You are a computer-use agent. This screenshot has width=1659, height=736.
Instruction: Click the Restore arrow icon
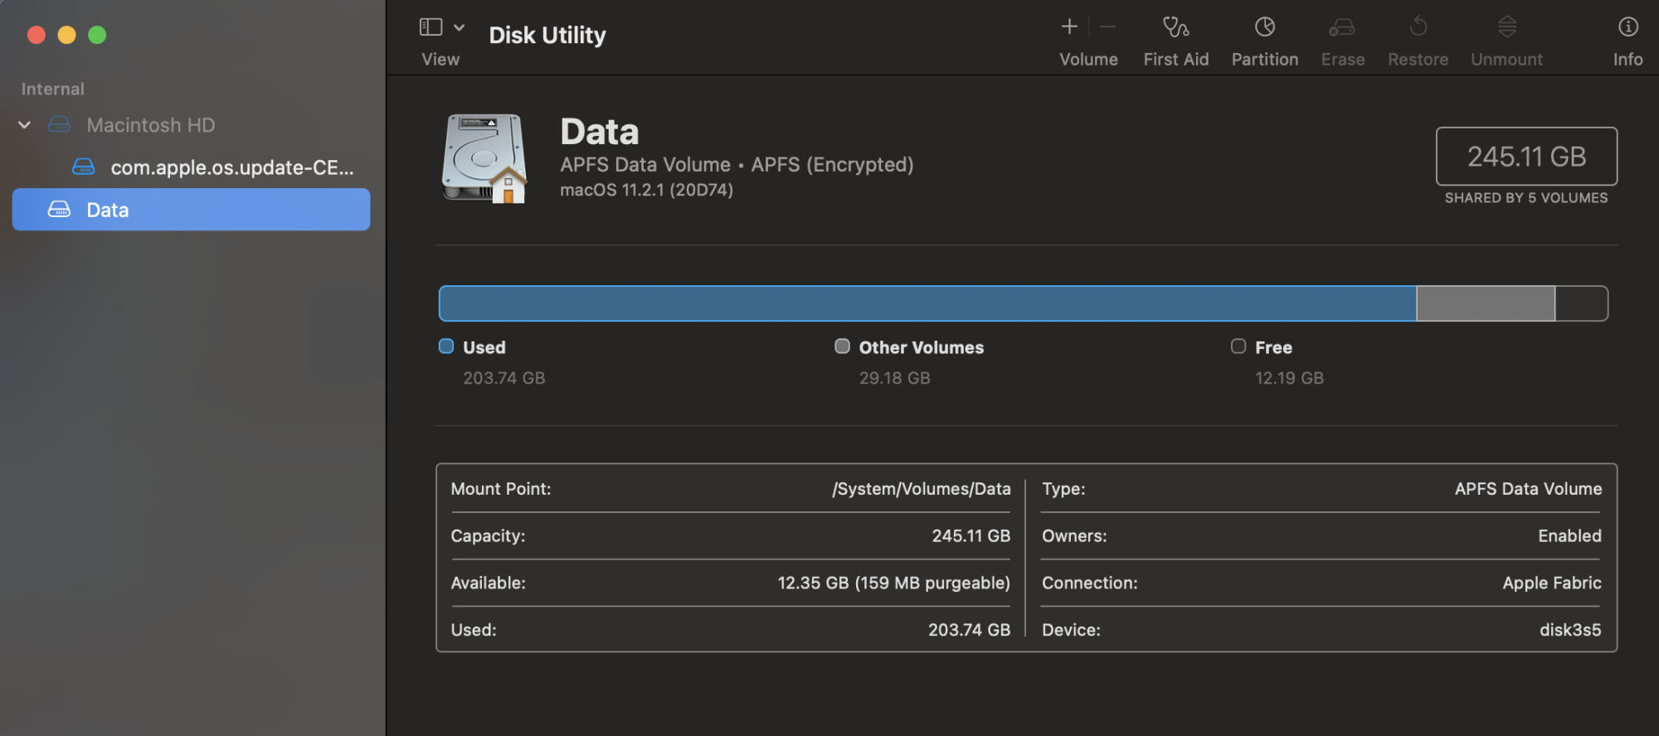(x=1418, y=28)
